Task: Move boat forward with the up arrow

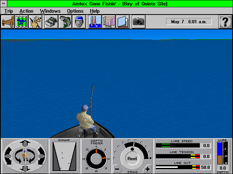Action: point(25,143)
